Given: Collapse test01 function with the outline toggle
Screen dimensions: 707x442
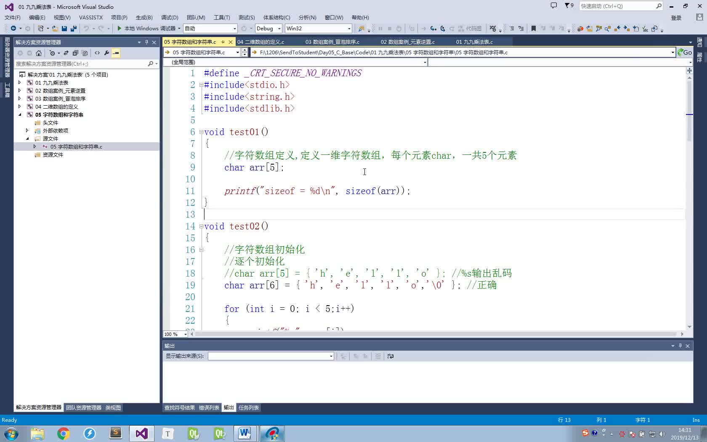Looking at the screenshot, I should point(201,132).
